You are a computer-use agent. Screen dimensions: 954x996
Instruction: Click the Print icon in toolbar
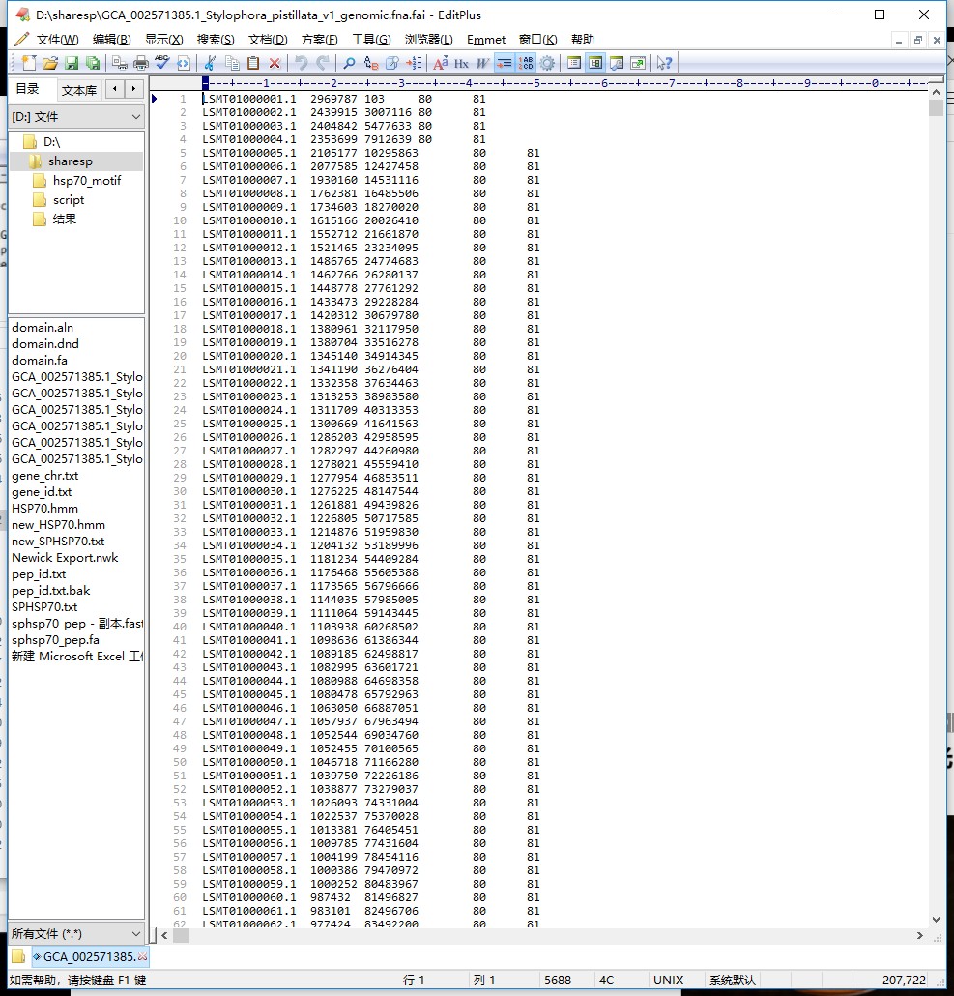click(x=141, y=64)
